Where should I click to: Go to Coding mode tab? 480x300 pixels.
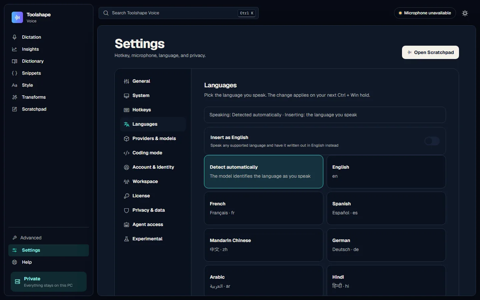pyautogui.click(x=153, y=153)
